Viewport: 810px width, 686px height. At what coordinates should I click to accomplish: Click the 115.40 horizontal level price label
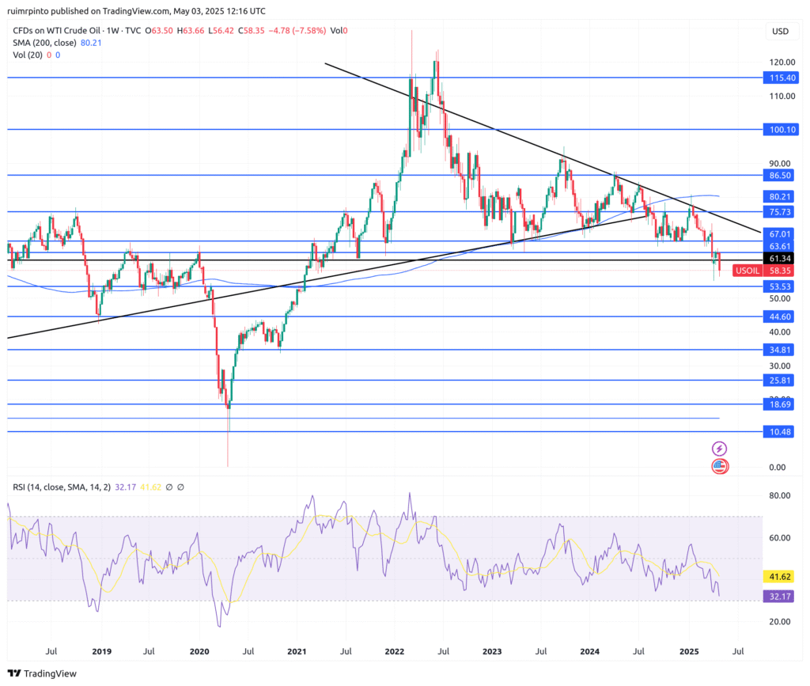pos(780,78)
